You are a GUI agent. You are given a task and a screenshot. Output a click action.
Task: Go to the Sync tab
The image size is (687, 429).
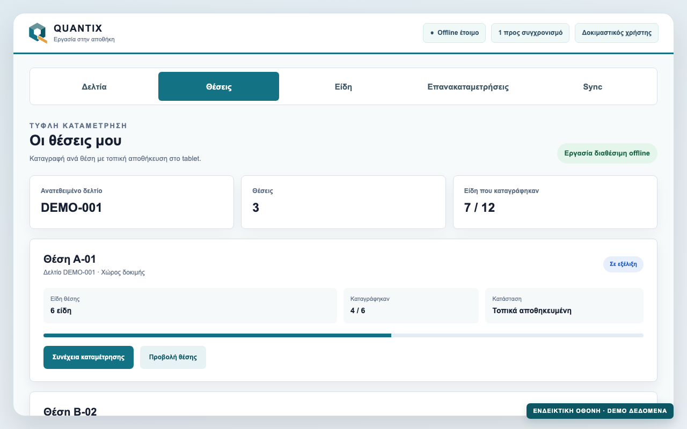point(593,86)
